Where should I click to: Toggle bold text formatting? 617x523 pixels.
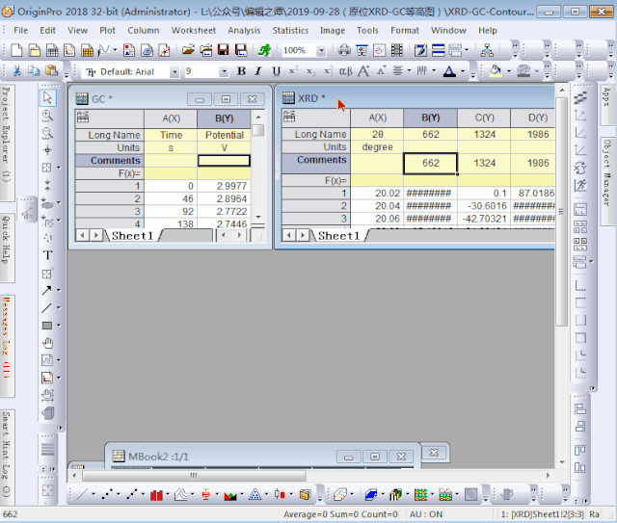[242, 71]
